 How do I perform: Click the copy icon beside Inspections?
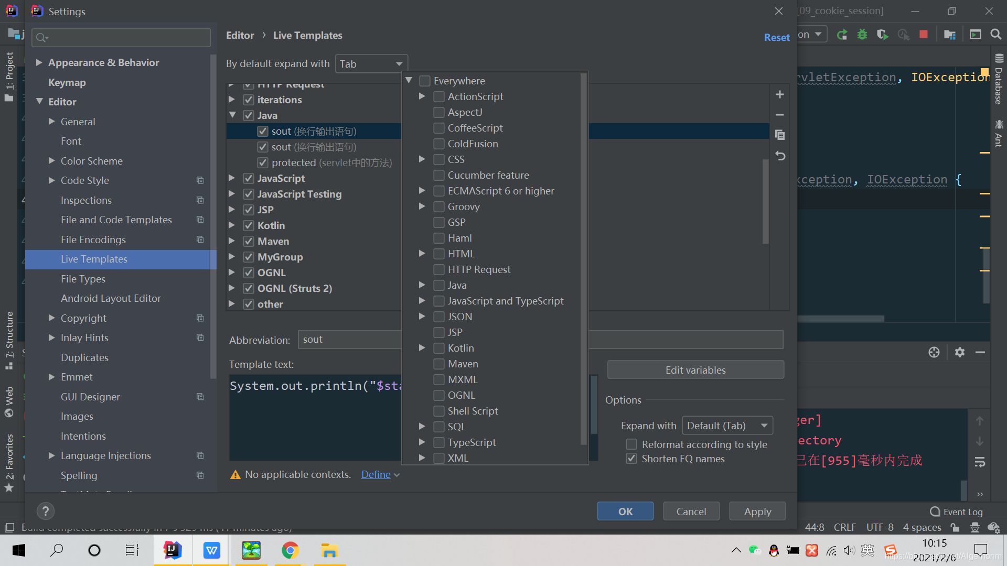[x=200, y=200]
